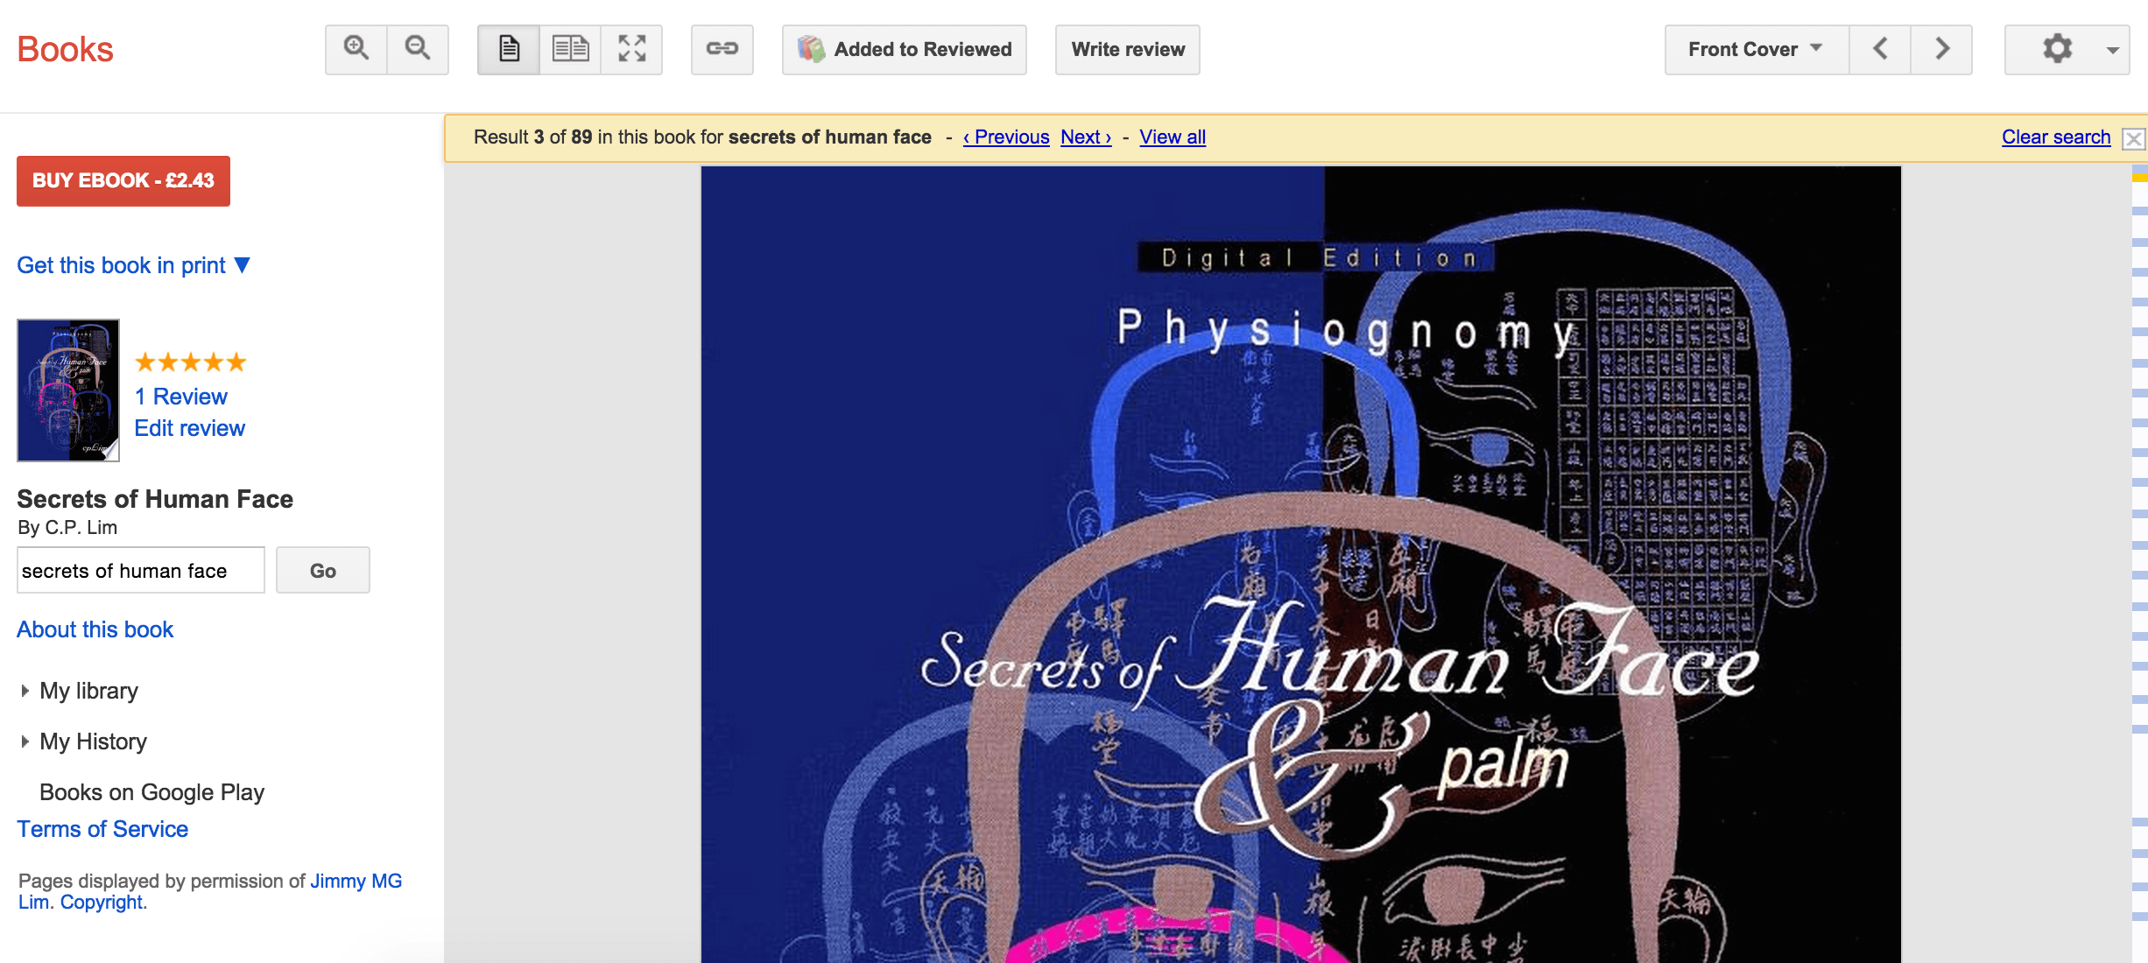Go to the Previous search result
This screenshot has height=963, width=2148.
1006,137
